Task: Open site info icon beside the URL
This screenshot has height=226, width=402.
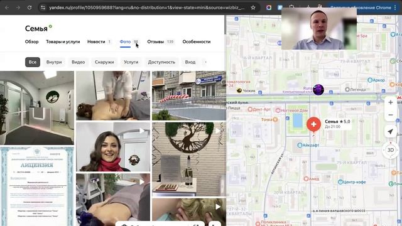Action: click(43, 8)
